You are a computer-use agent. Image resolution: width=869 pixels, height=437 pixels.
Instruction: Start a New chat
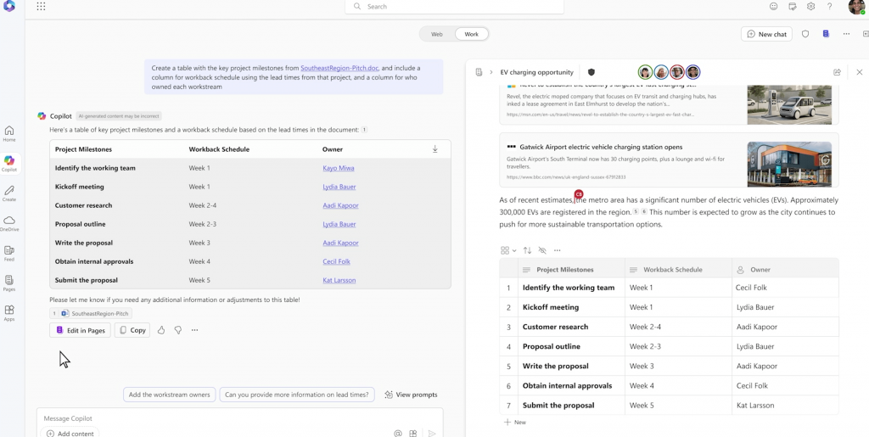tap(766, 34)
